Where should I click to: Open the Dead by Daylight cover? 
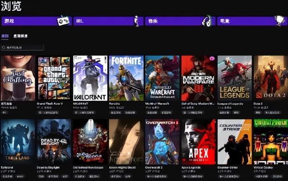pos(54,142)
